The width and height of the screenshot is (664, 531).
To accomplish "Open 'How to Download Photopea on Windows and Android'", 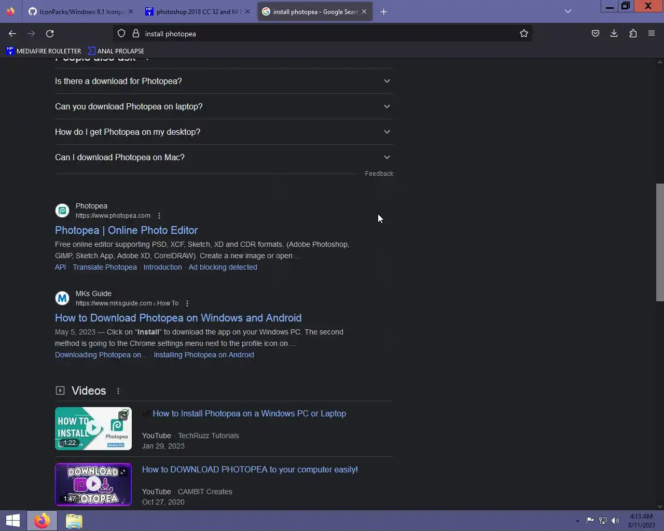I will point(178,318).
